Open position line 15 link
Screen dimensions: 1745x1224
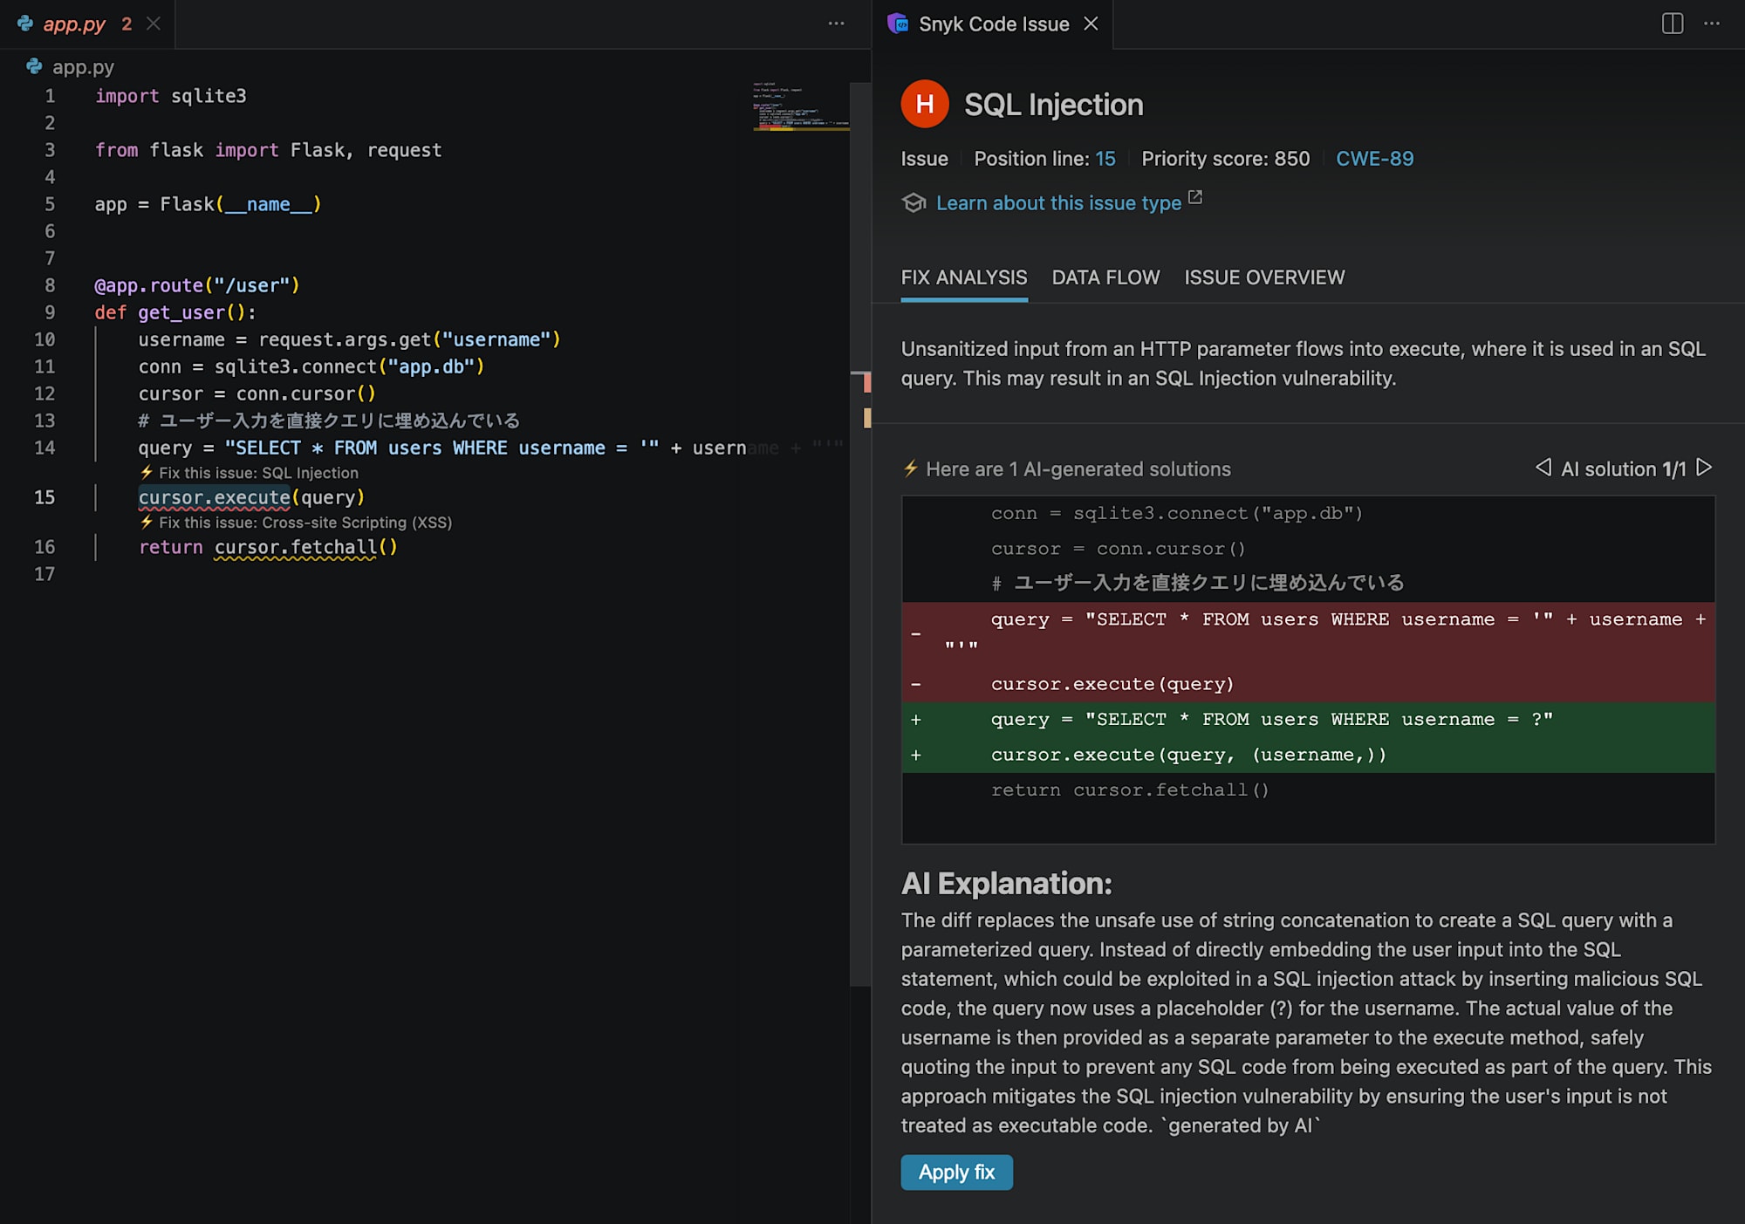point(1105,159)
